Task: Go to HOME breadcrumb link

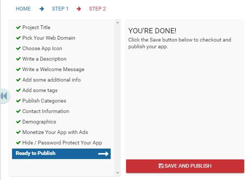Action: 23,9
